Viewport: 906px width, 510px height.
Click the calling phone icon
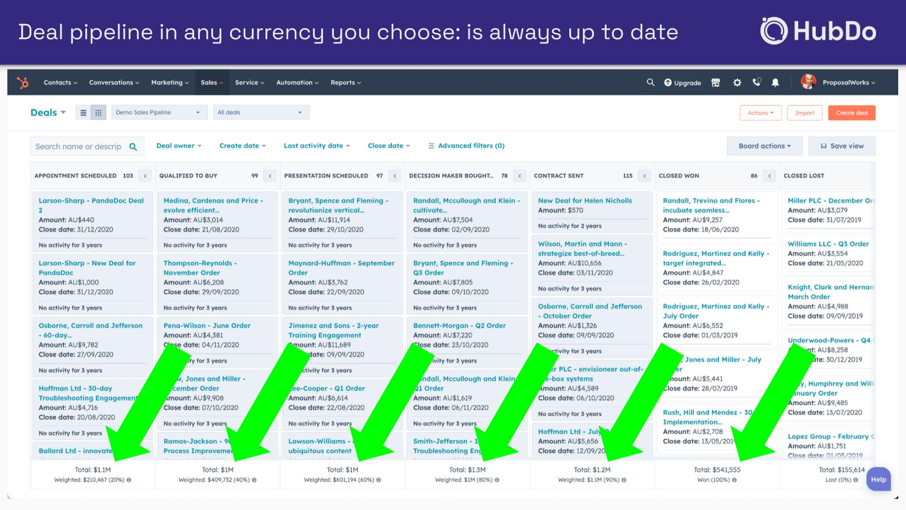(x=756, y=82)
